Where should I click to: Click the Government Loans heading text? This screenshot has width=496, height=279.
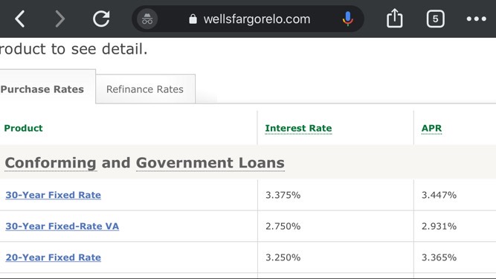(210, 163)
